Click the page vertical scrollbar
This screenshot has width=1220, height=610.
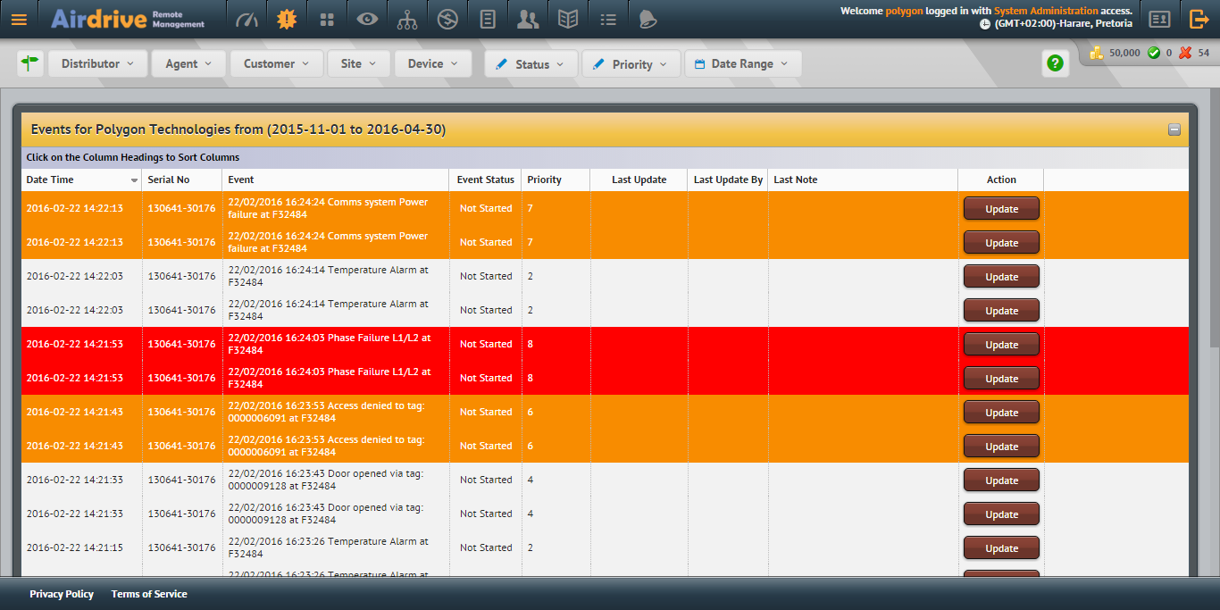(1215, 216)
